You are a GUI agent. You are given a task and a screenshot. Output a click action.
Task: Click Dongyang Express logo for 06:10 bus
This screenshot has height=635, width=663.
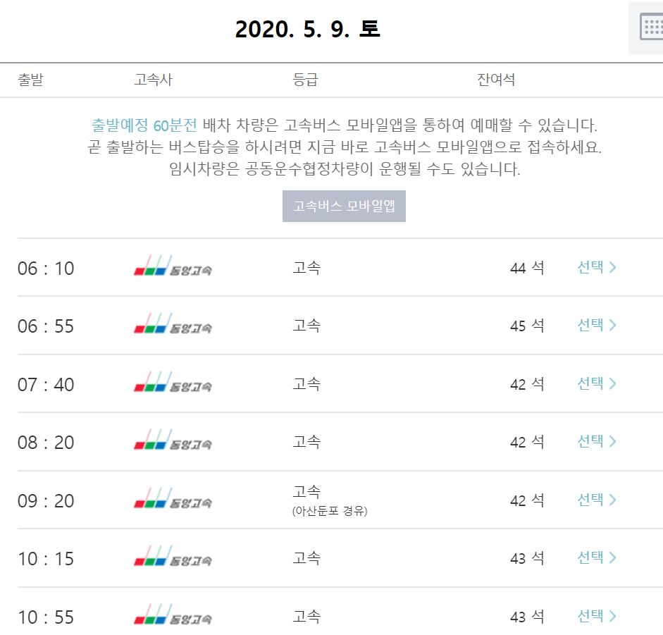[x=173, y=266]
